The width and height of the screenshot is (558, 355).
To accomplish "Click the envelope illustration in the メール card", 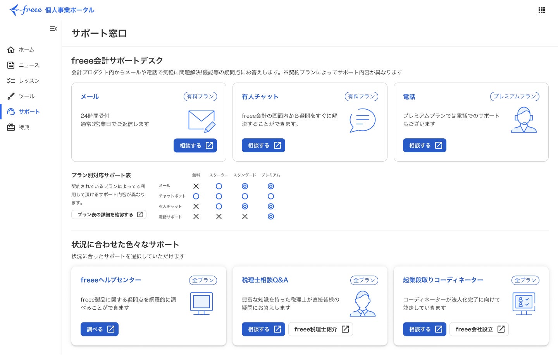I will coord(202,121).
